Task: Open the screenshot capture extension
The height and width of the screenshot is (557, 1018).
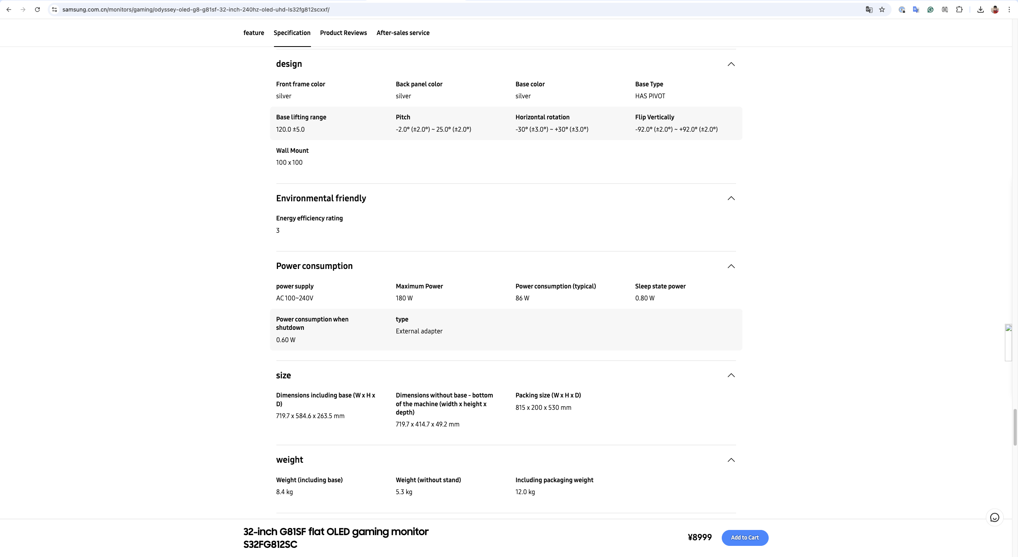Action: [945, 10]
